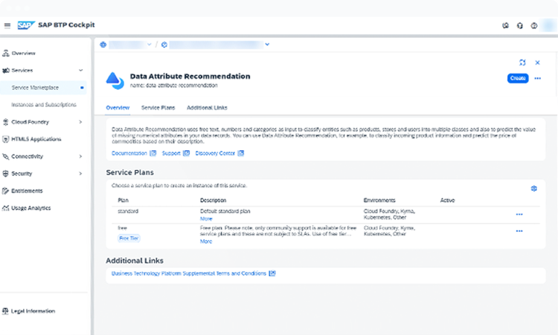Close the Data Attribute Recommendation panel
The height and width of the screenshot is (335, 558).
click(x=537, y=62)
